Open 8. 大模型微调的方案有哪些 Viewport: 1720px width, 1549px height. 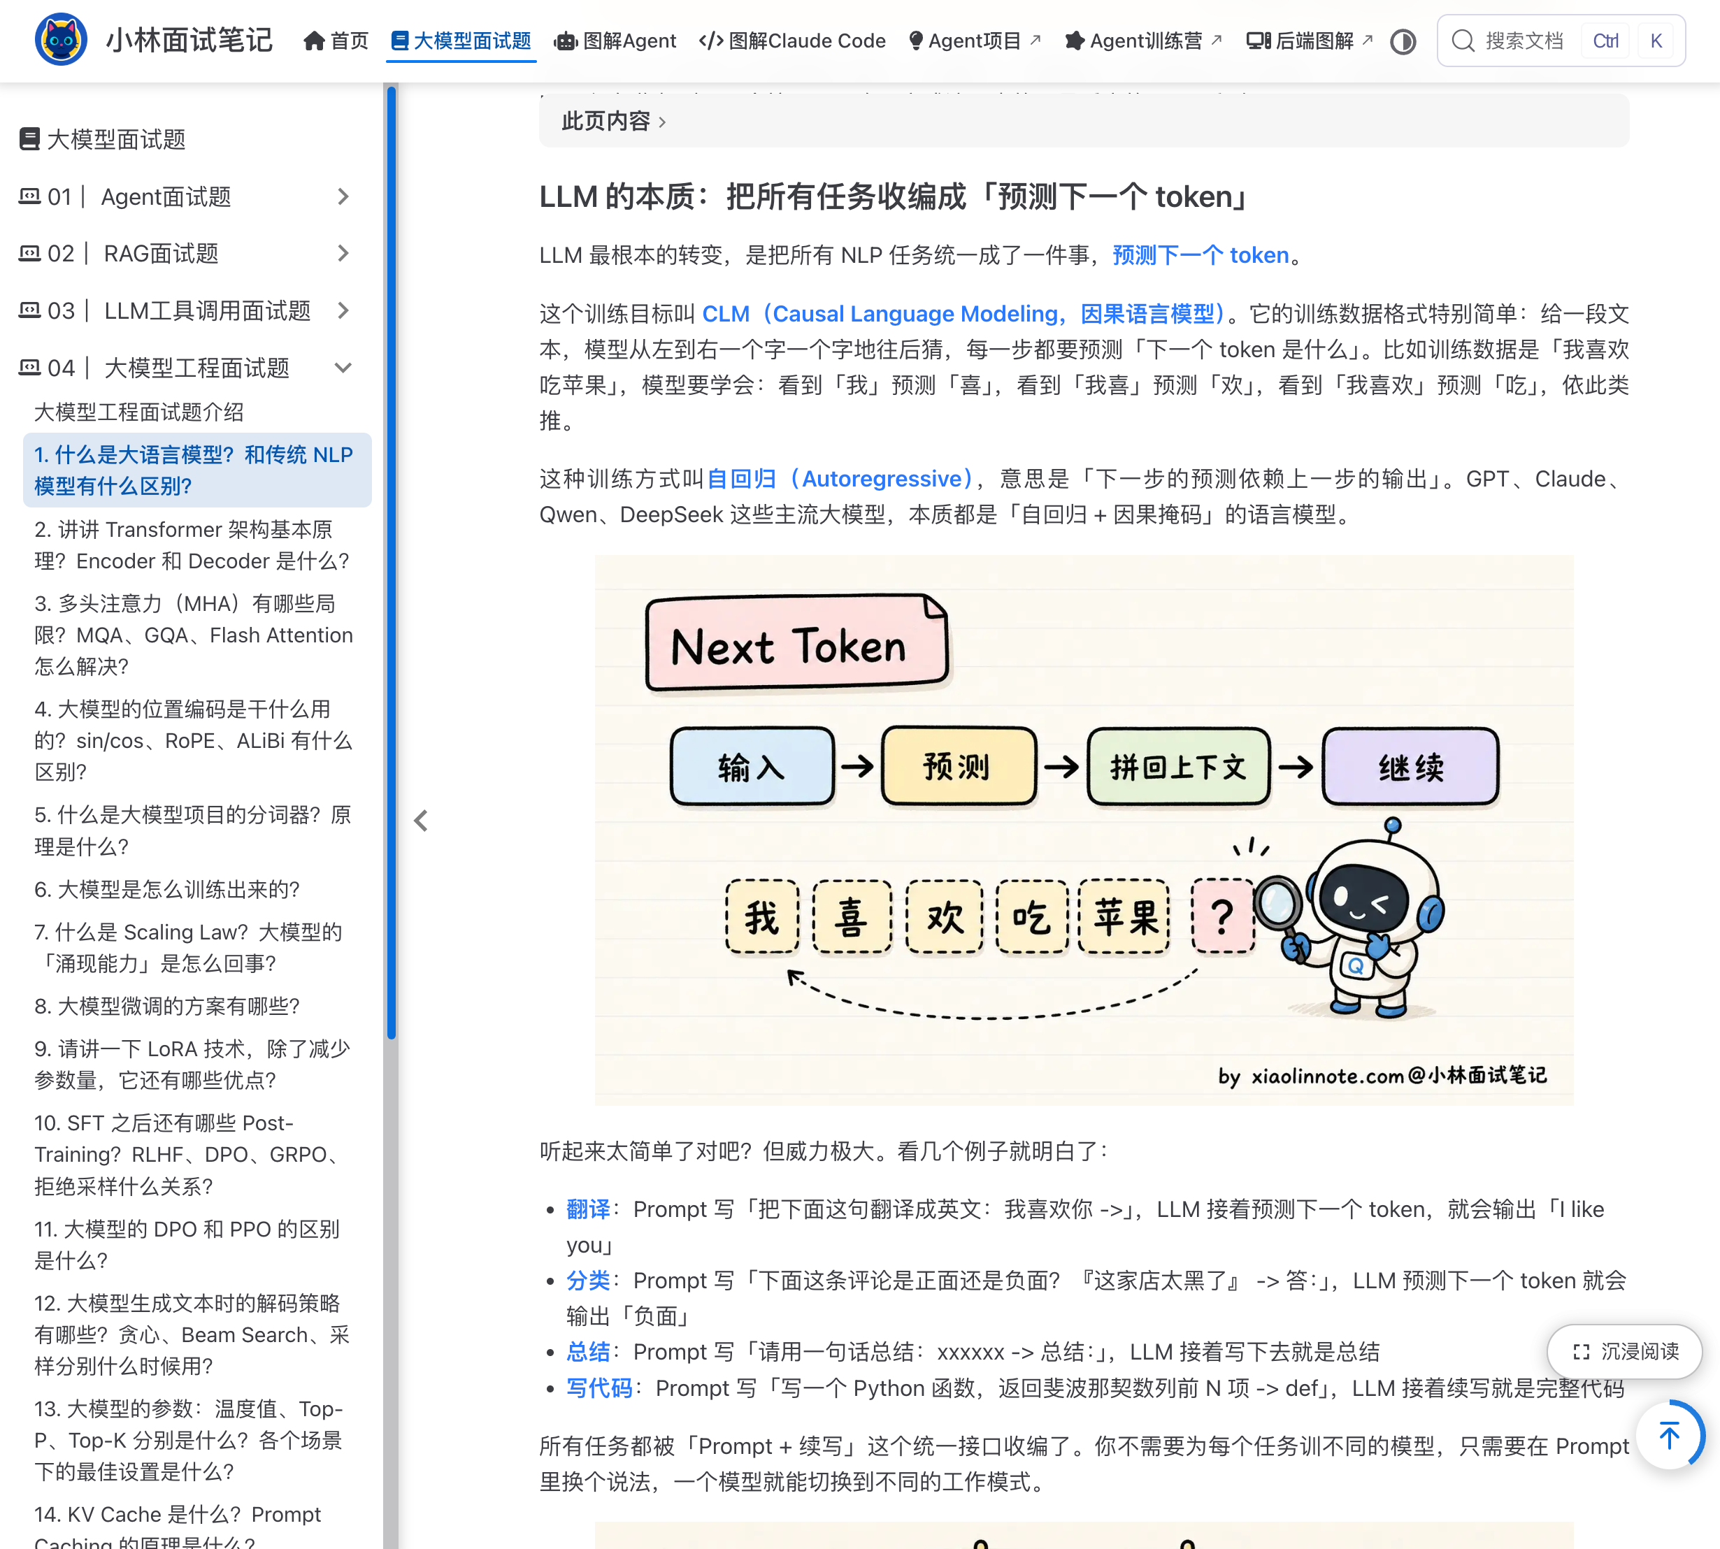(167, 1006)
